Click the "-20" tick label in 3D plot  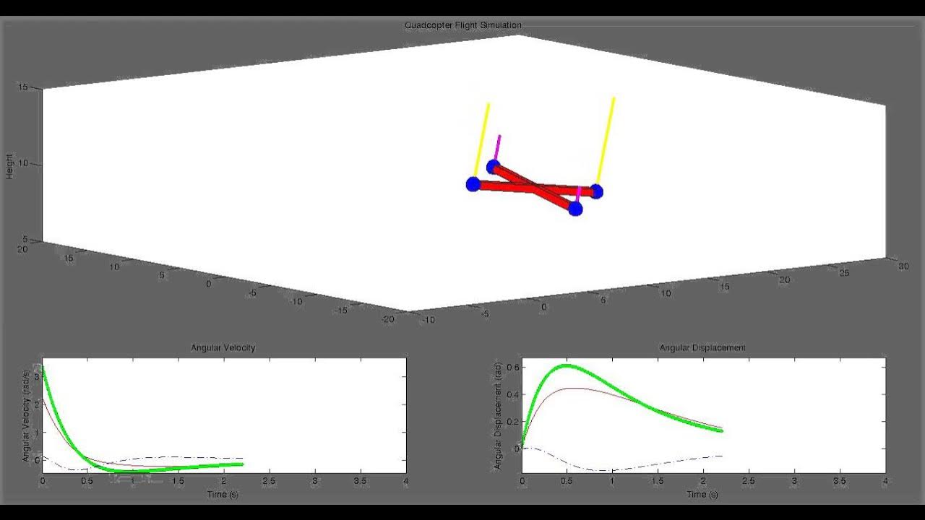tap(390, 318)
